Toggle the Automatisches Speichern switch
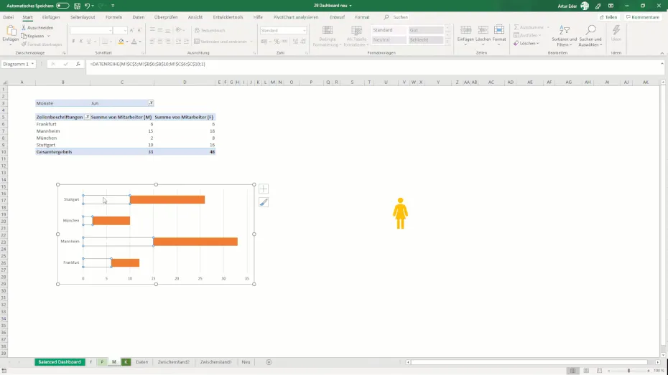Viewport: 668px width, 375px height. [x=62, y=6]
